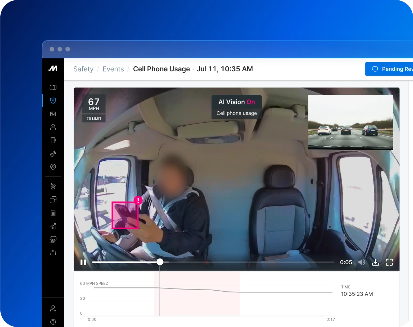
Task: Select the Safety shield sidebar icon
Action: coord(53,100)
